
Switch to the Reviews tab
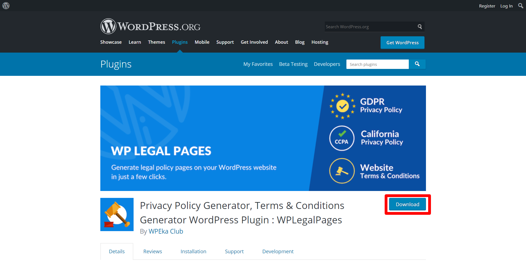[152, 251]
